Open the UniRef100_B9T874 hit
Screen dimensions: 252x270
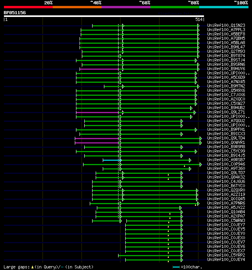(226, 56)
